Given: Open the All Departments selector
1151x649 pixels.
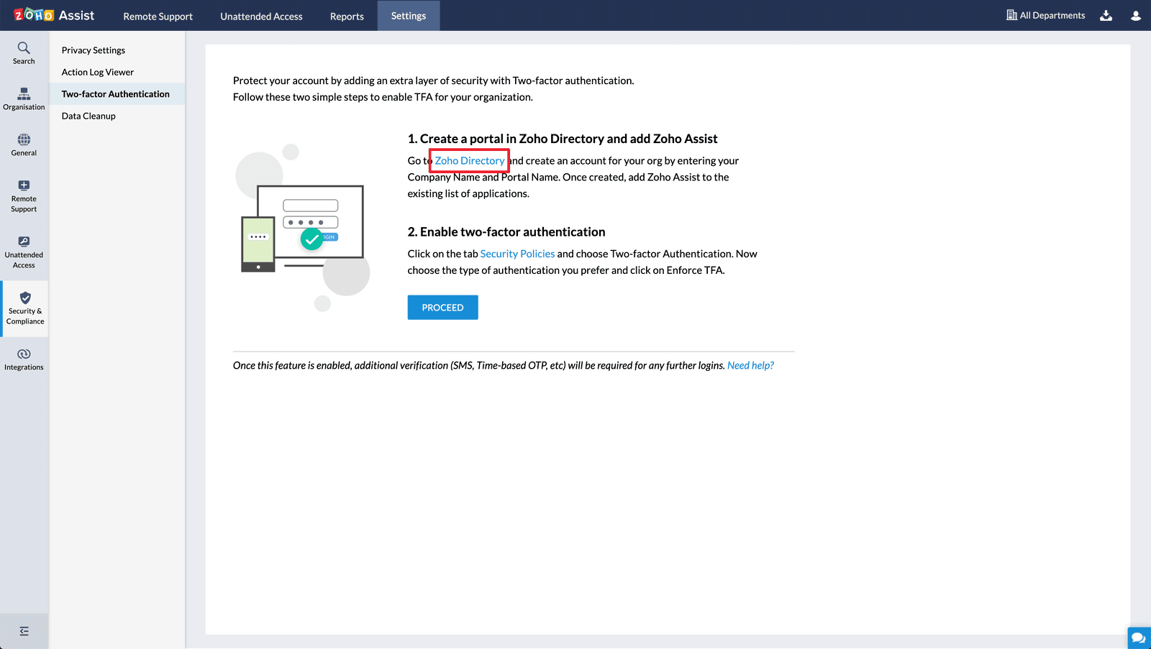Looking at the screenshot, I should (x=1045, y=15).
